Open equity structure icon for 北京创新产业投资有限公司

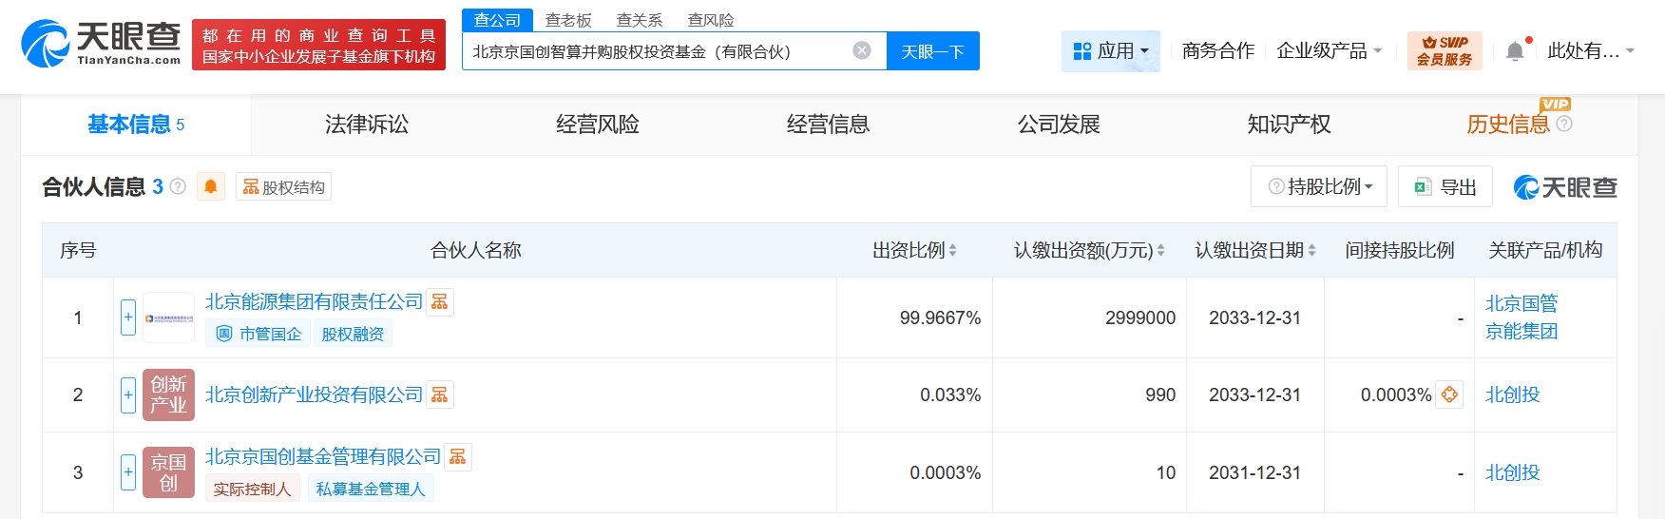439,394
